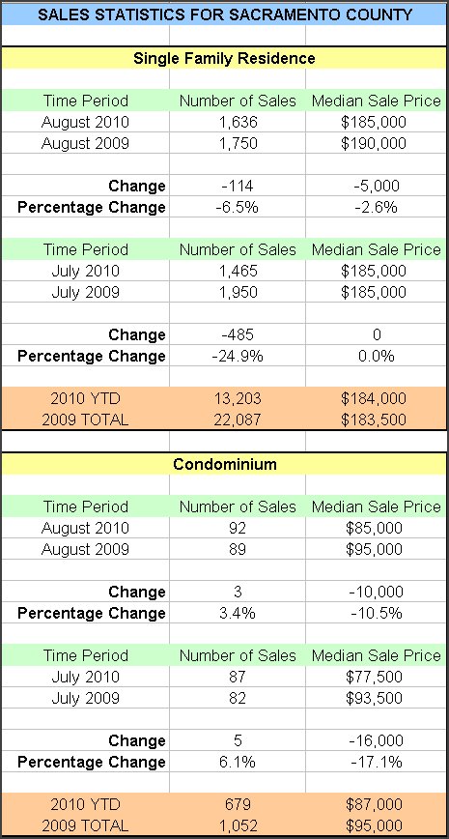Click the $85,000 condo median price cell
The height and width of the screenshot is (839, 449).
pos(373,528)
